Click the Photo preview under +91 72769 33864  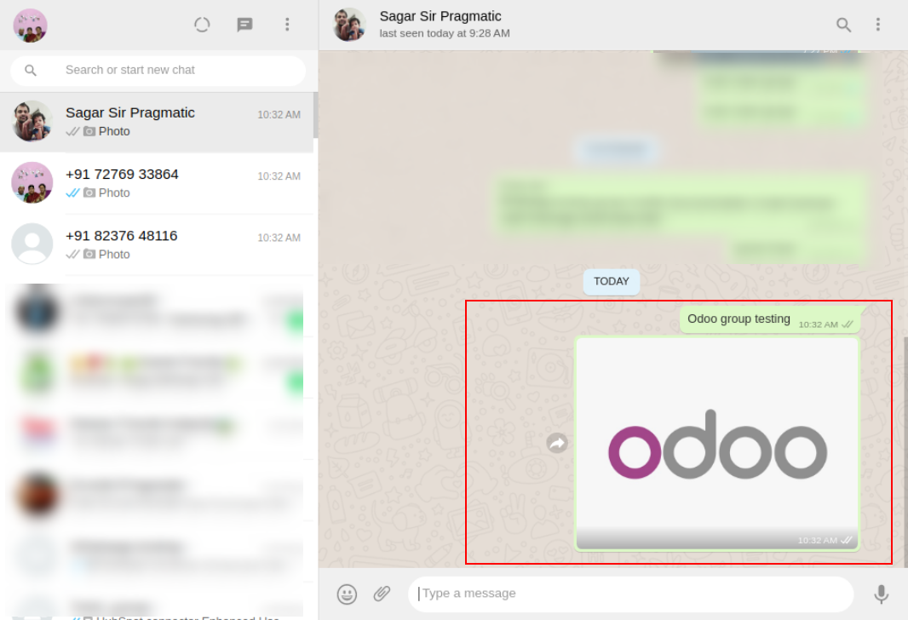point(114,192)
